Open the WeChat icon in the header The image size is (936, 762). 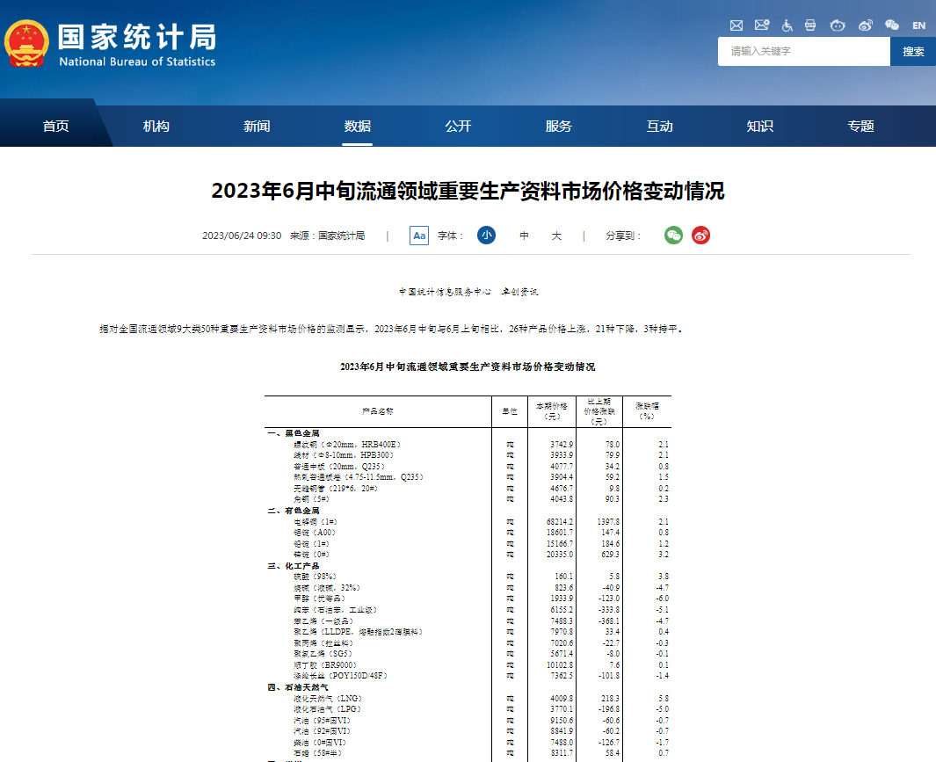click(892, 25)
